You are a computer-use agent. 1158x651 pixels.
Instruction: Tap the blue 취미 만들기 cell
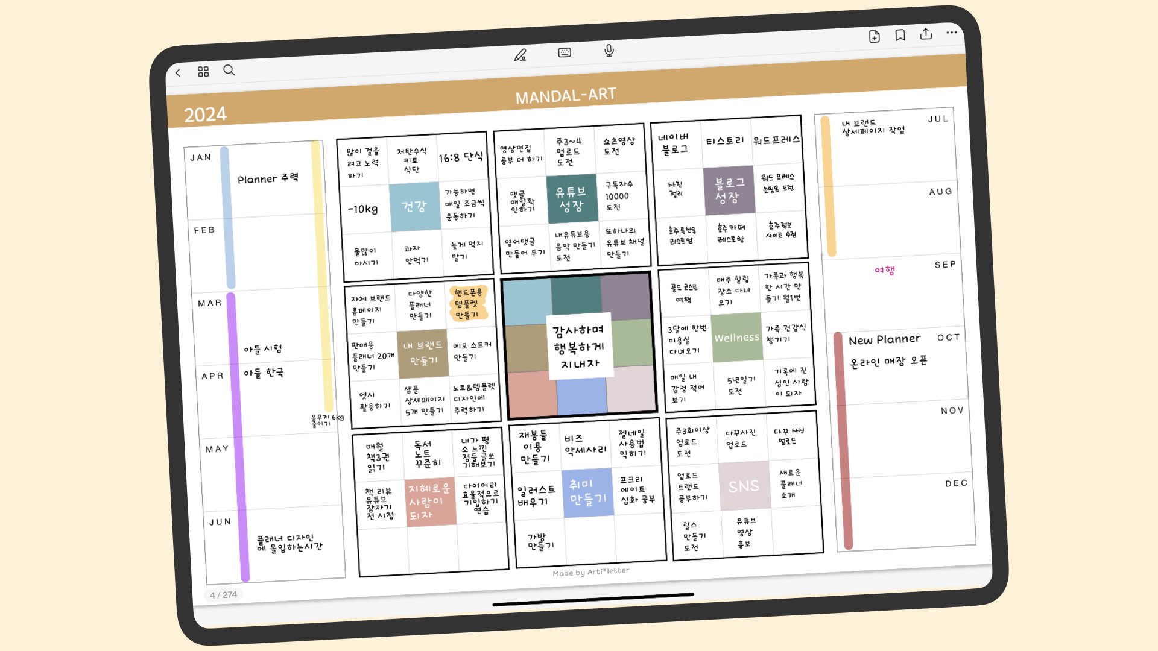coord(588,491)
